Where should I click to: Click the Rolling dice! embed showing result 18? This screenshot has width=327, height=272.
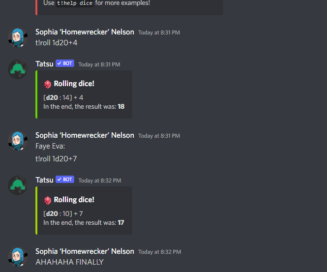pos(84,94)
